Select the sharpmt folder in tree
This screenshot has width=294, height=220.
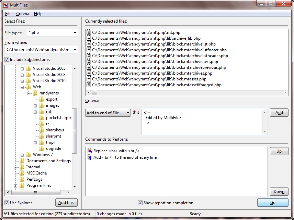pyautogui.click(x=54, y=136)
